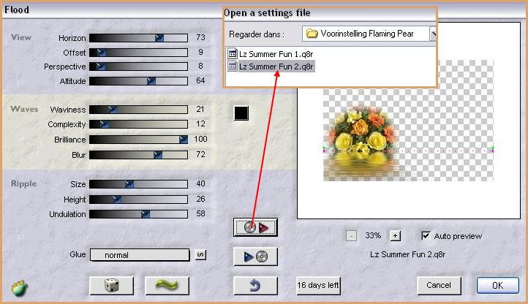Open the Regarder dans folder dropdown
The width and height of the screenshot is (528, 304).
[x=434, y=34]
